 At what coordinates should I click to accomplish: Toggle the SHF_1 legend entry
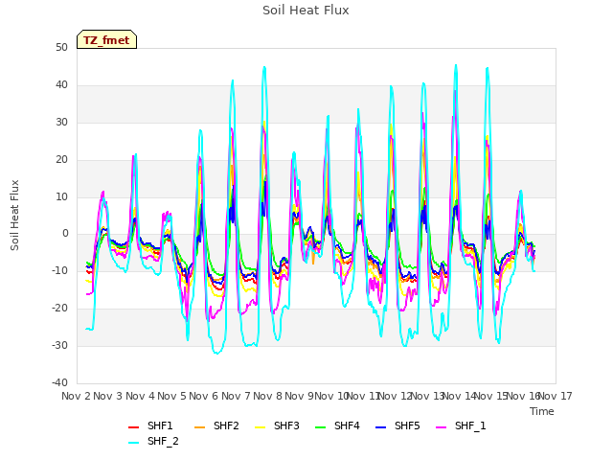pyautogui.click(x=461, y=425)
